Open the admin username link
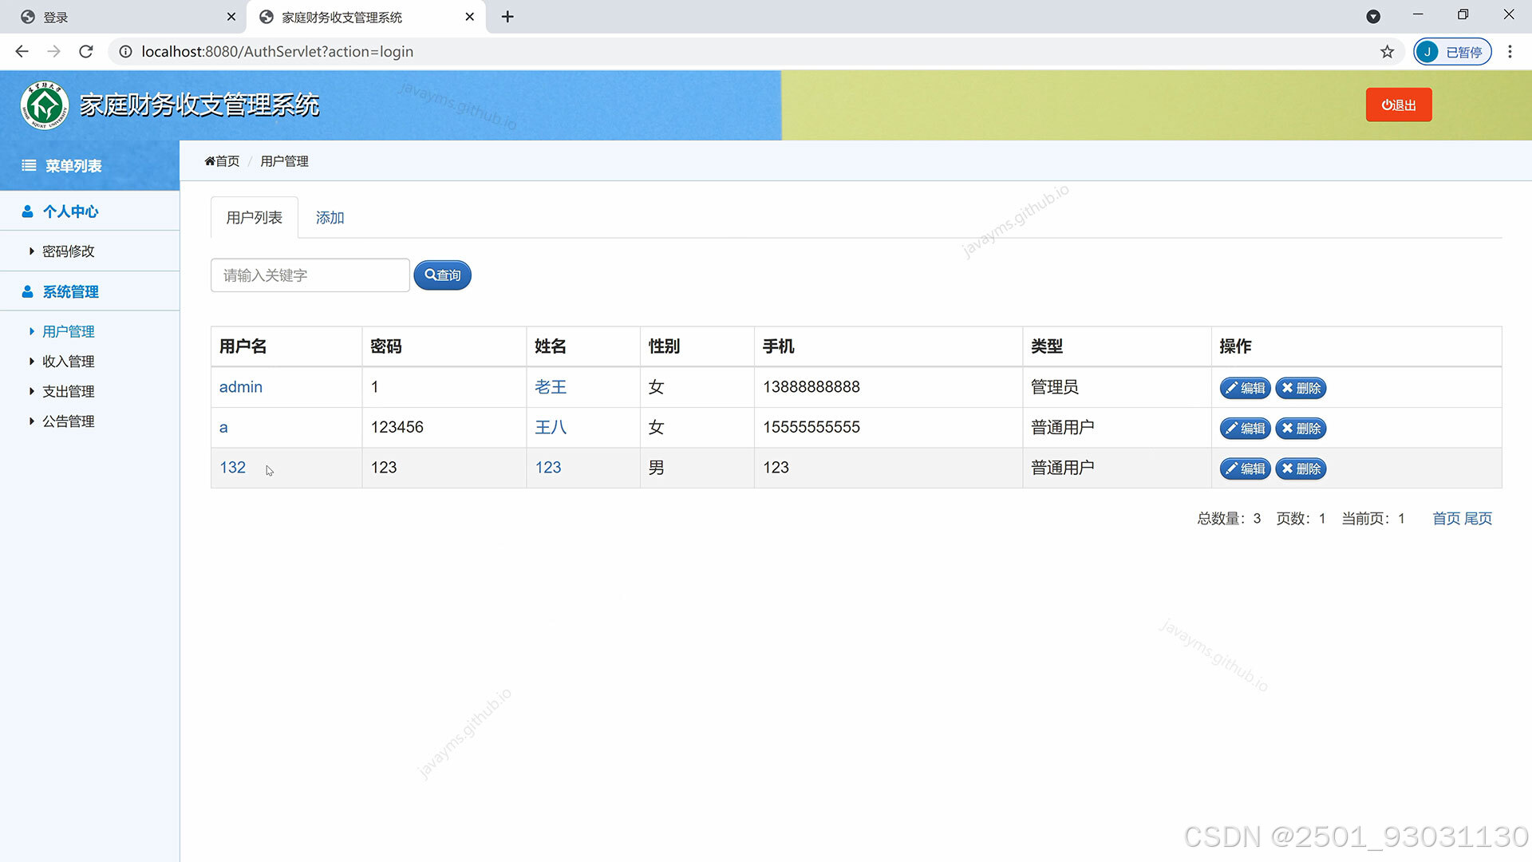Screen dimensions: 1532x862 point(241,387)
